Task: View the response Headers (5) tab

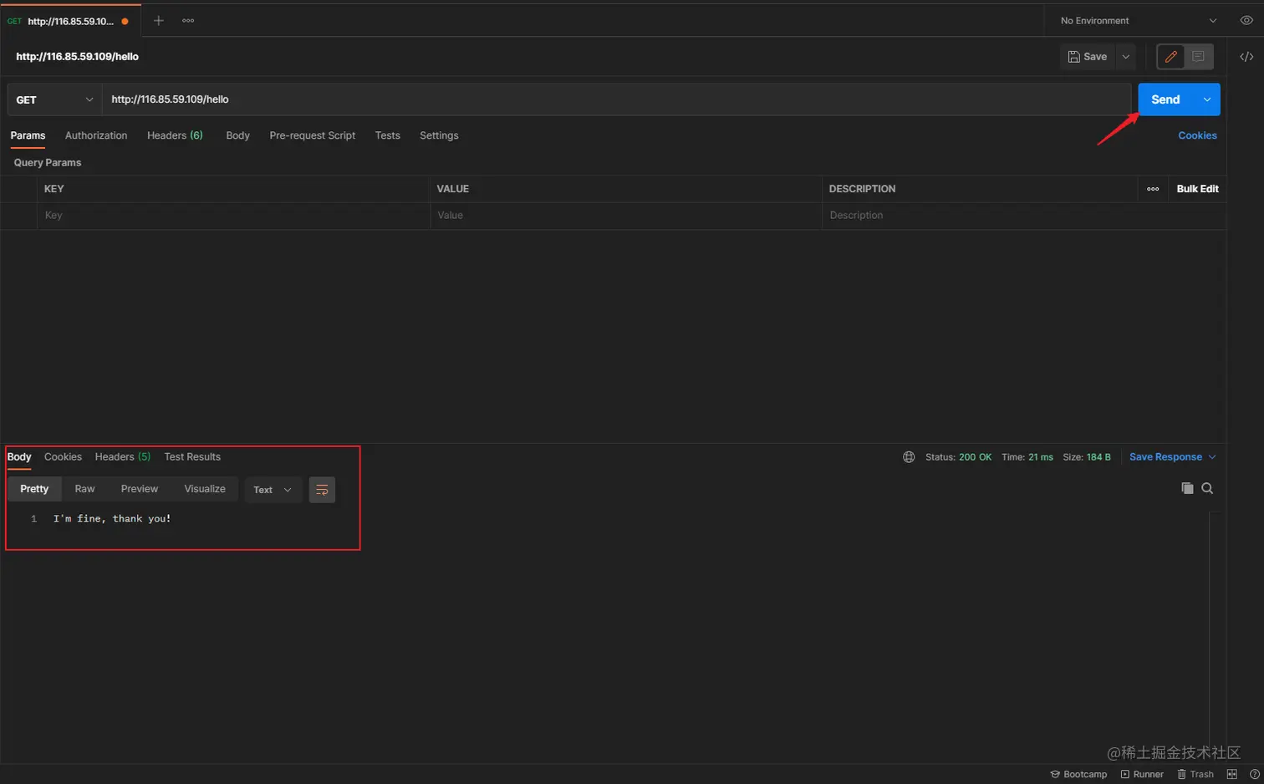Action: 123,457
